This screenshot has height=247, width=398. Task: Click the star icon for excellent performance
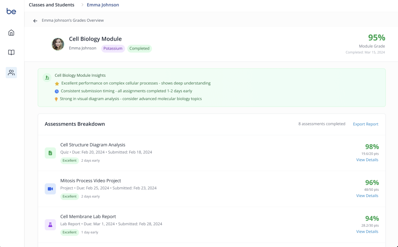57,84
